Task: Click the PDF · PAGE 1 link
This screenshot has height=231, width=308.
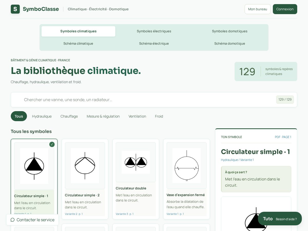Action: [x=283, y=137]
